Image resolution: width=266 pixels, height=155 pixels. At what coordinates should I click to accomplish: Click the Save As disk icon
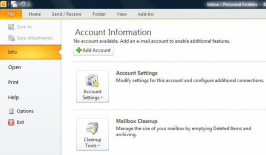tap(11, 27)
